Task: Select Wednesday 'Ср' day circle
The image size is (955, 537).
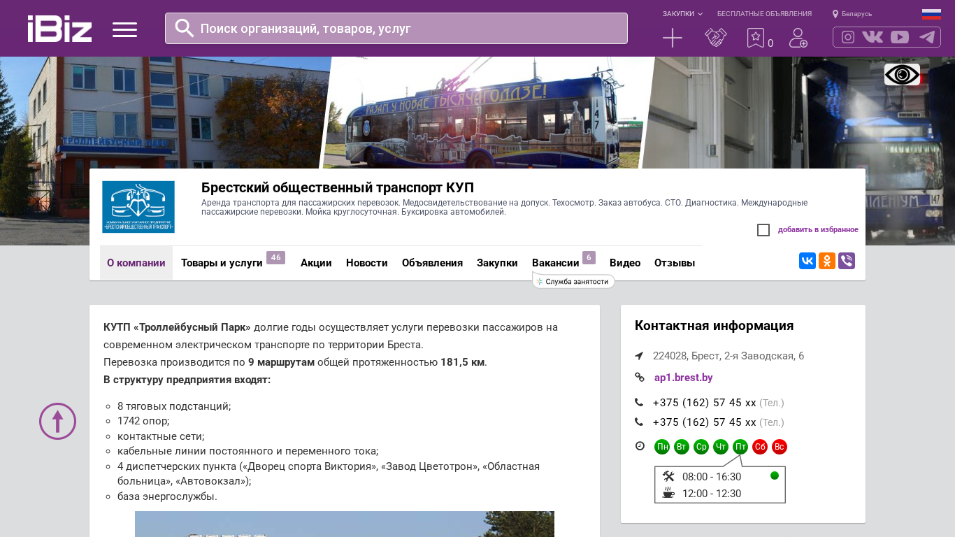Action: pyautogui.click(x=701, y=447)
